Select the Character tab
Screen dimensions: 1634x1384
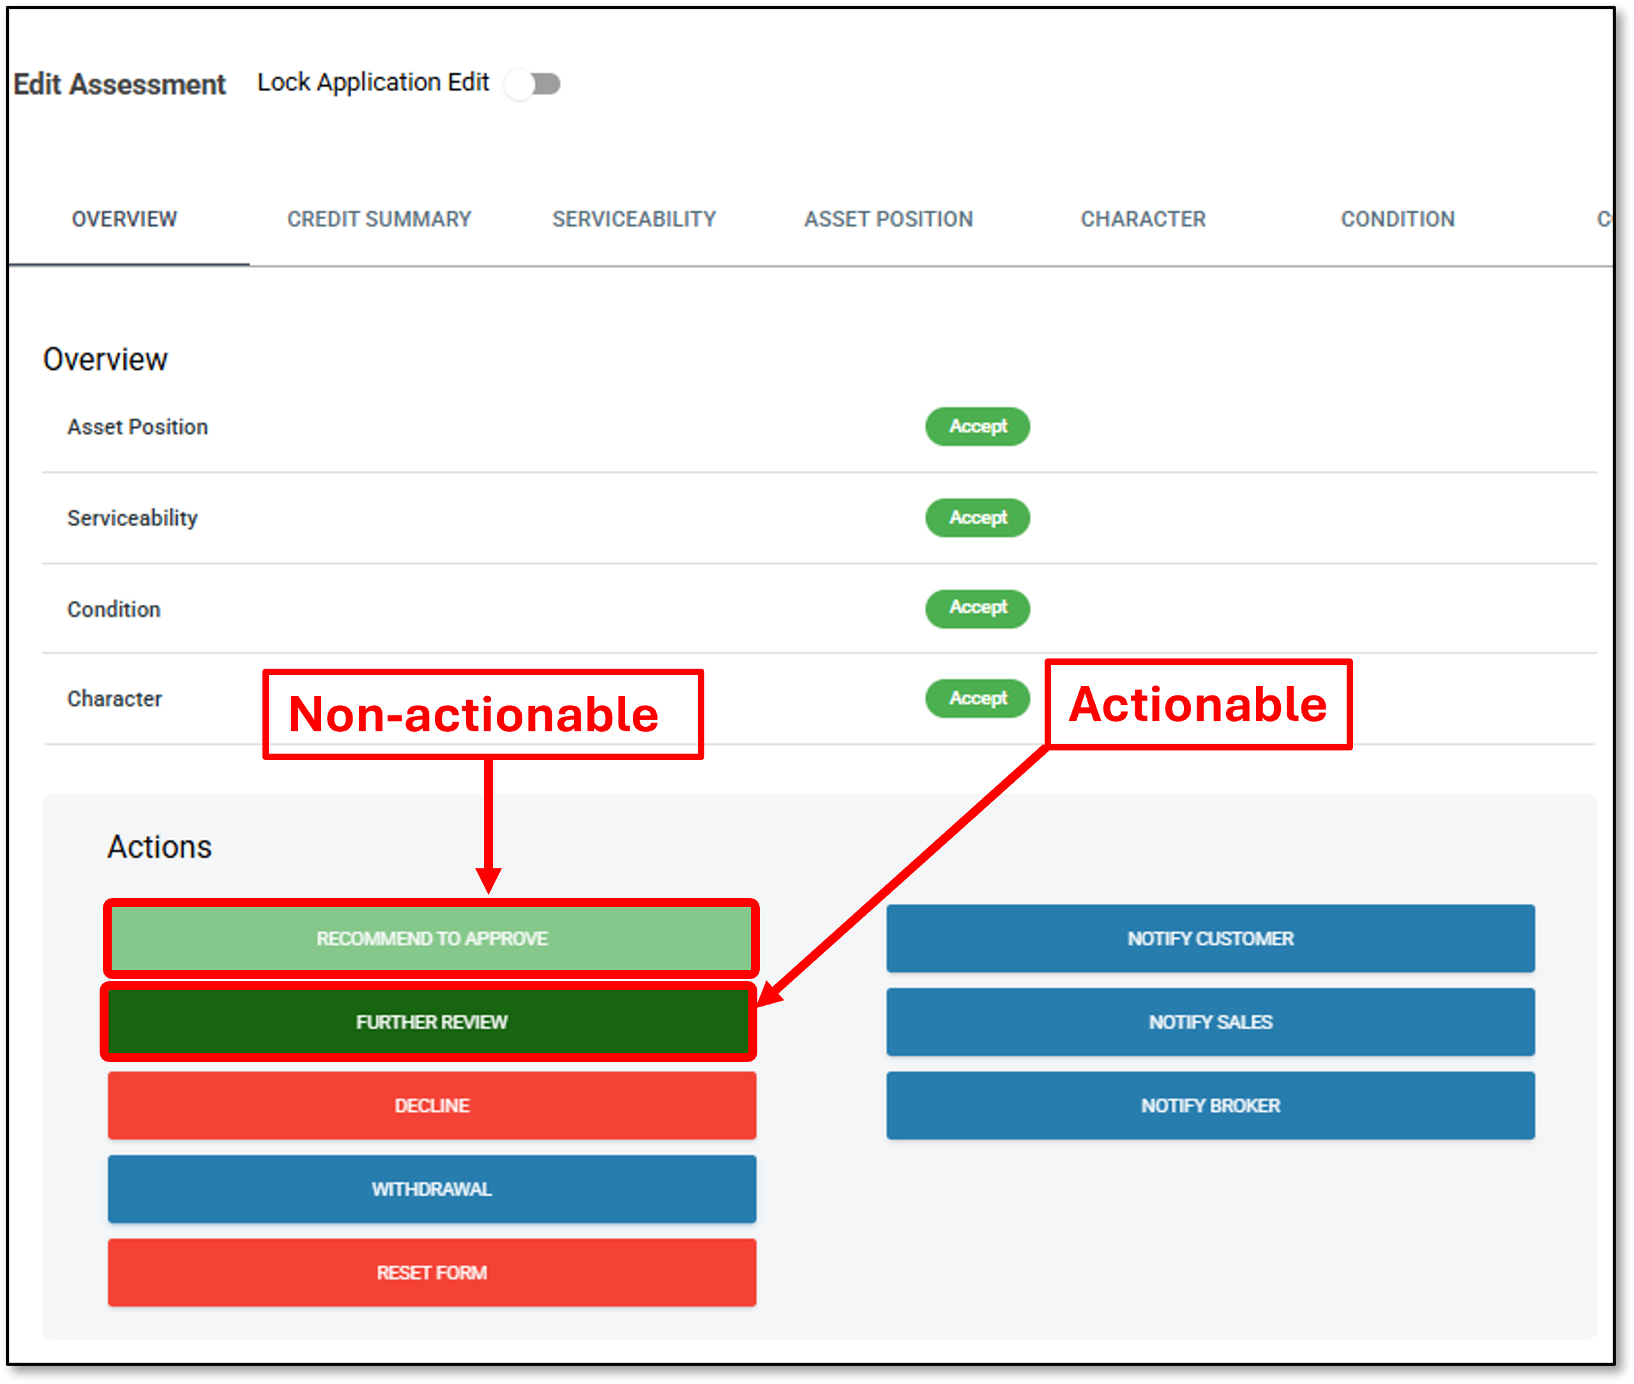1143,219
